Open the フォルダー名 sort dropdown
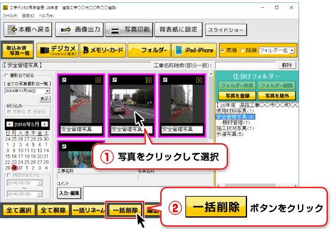This screenshot has width=332, height=229. [292, 50]
